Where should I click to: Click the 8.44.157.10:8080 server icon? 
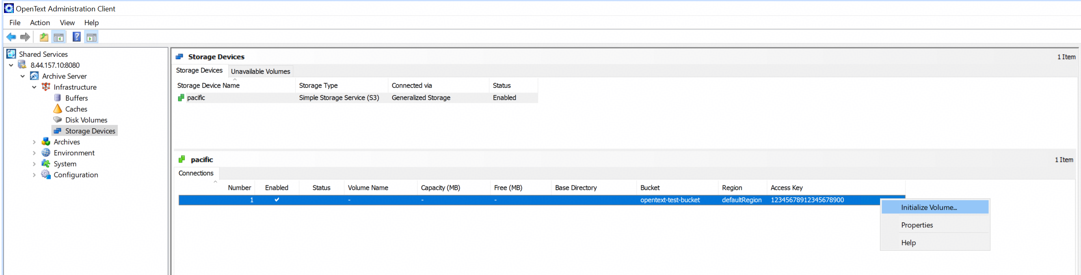(23, 65)
